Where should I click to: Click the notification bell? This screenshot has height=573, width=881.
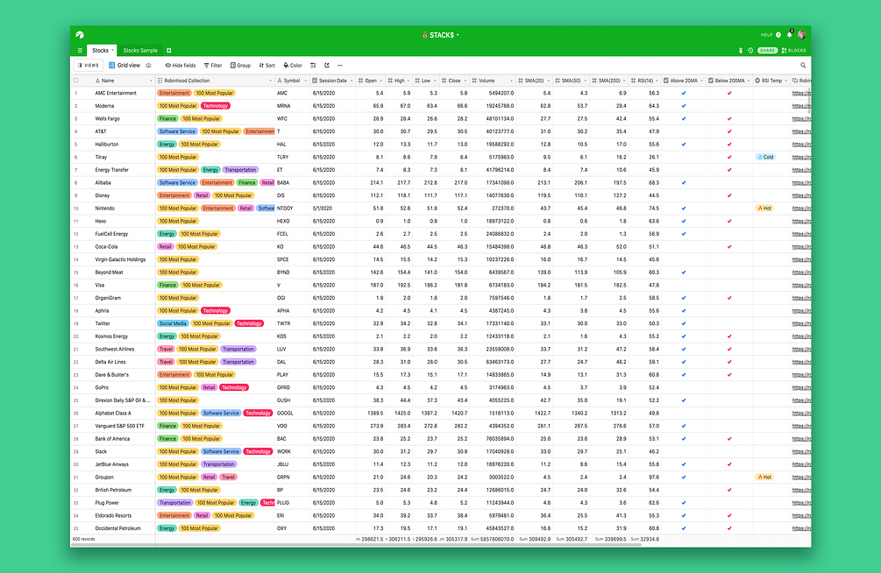[789, 34]
